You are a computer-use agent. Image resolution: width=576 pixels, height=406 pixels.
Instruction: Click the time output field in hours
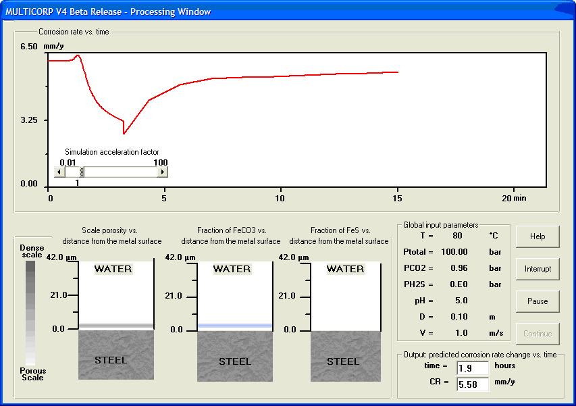pos(473,368)
